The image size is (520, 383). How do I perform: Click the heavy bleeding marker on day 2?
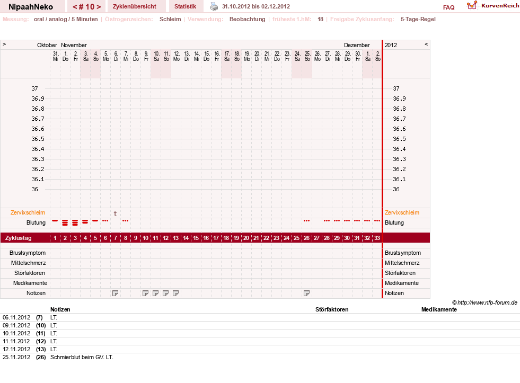click(x=65, y=222)
